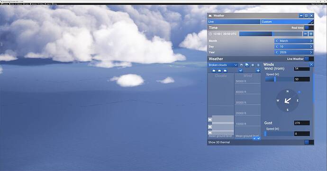This screenshot has height=171, width=327.
Task: Click the right wind icon below wind column
Action: (x=259, y=138)
